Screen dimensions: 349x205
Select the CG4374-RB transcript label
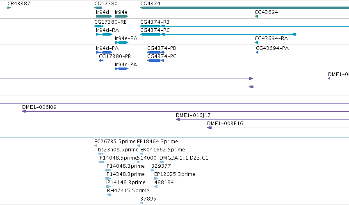(x=155, y=22)
